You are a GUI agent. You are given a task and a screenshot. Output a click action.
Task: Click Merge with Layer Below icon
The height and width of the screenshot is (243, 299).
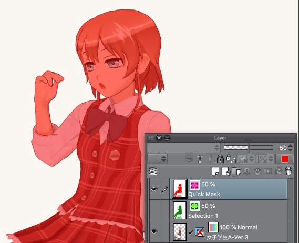(x=257, y=171)
